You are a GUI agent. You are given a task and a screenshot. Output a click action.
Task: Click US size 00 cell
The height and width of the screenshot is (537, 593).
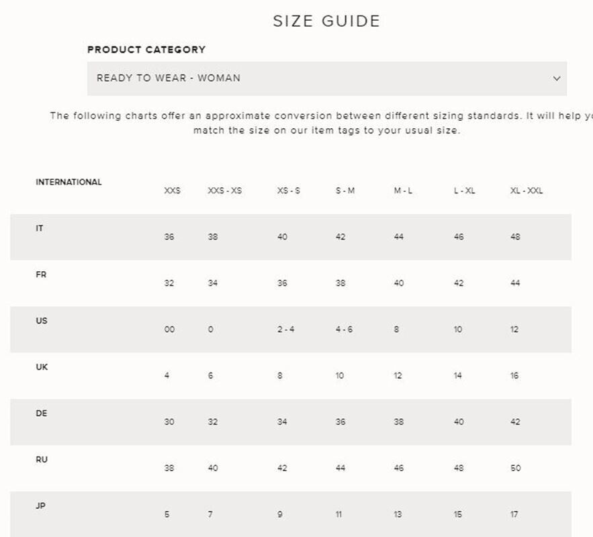click(169, 330)
